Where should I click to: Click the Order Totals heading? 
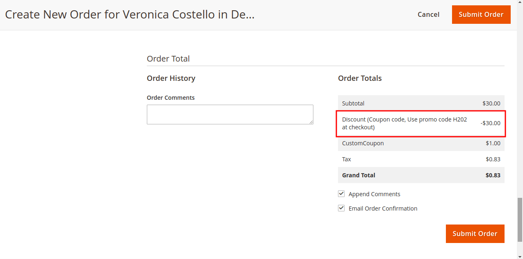(360, 78)
